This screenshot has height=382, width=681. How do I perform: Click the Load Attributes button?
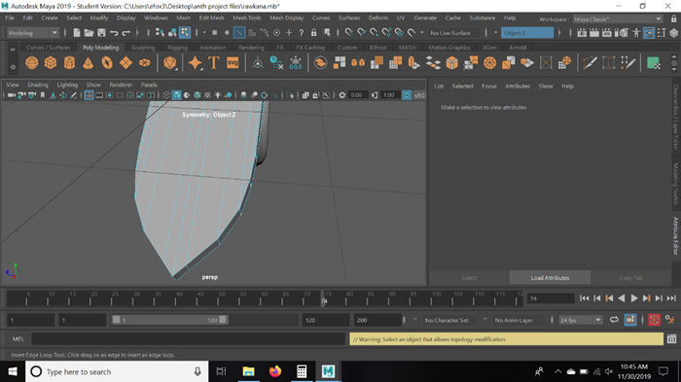[x=550, y=278]
